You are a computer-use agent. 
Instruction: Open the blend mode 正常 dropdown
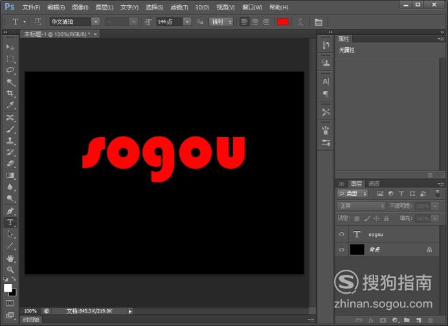(361, 206)
